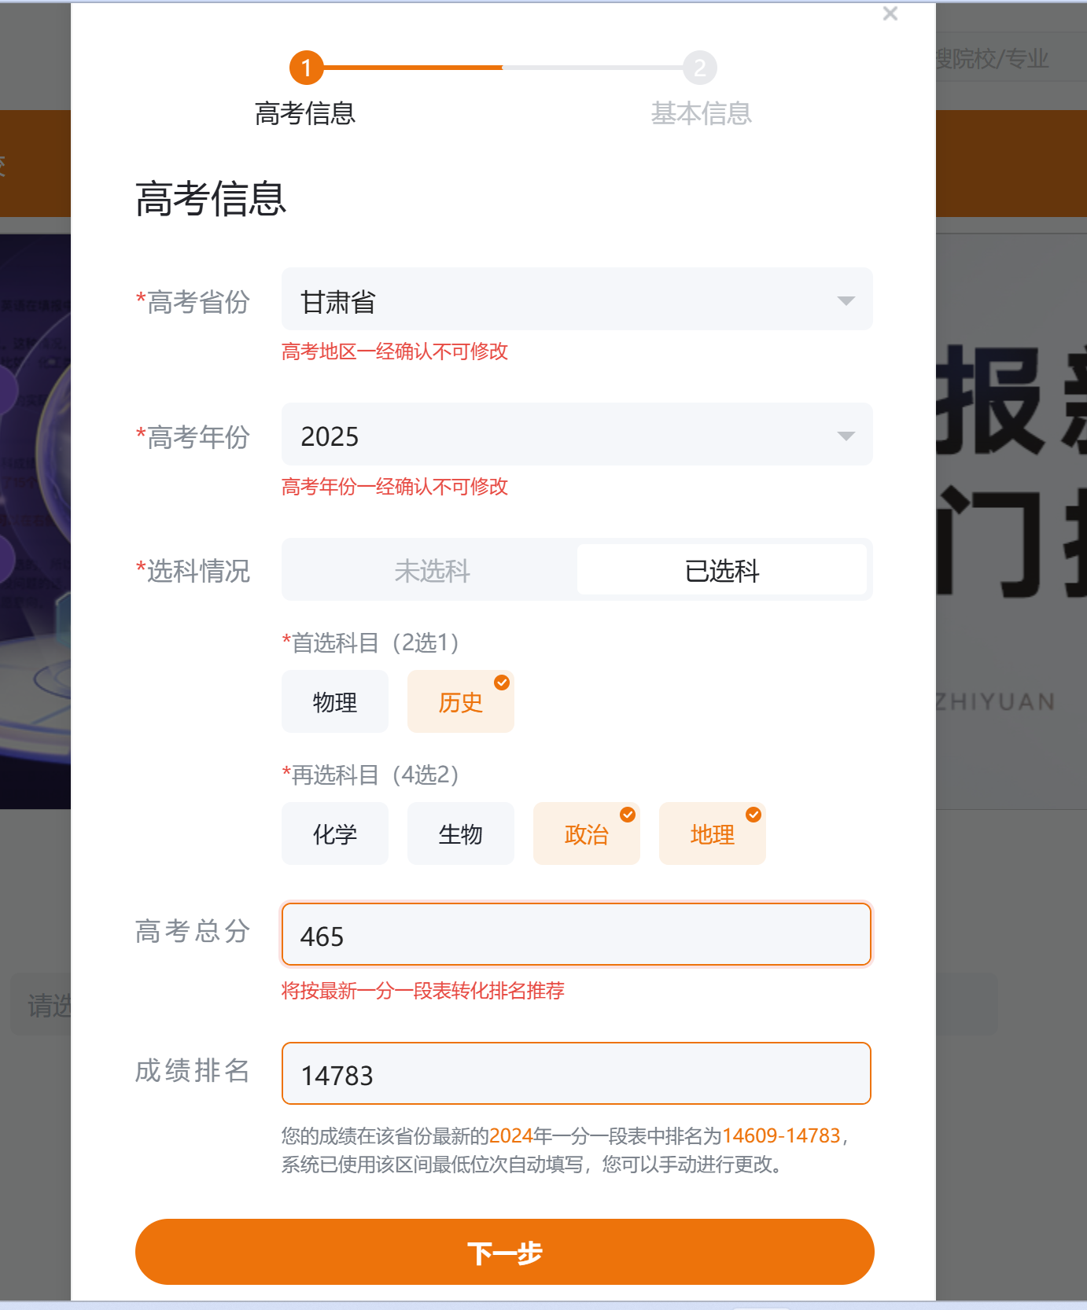Toggle the 历史 subject option

coord(461,701)
